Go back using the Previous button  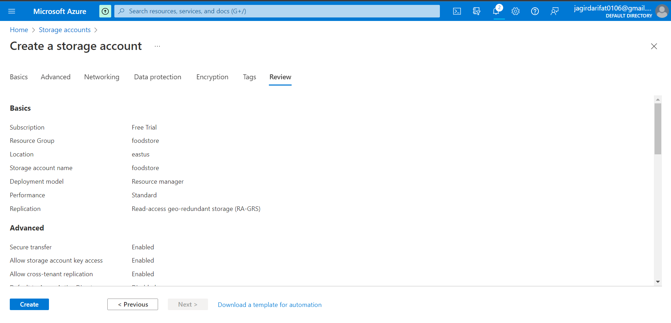[x=133, y=304]
